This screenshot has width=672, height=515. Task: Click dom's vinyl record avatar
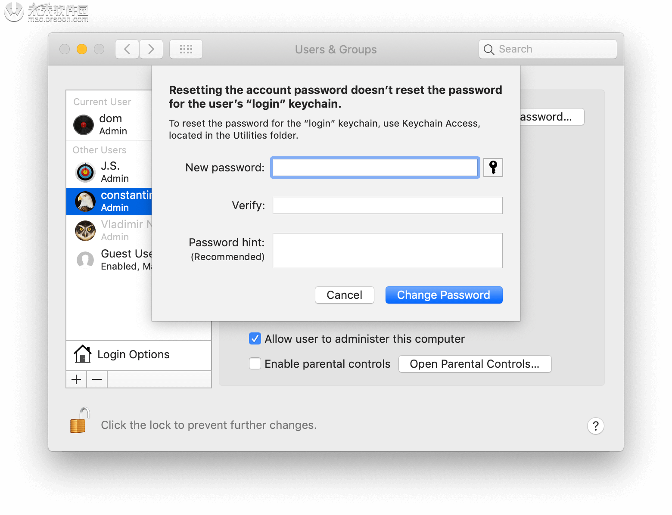coord(84,125)
